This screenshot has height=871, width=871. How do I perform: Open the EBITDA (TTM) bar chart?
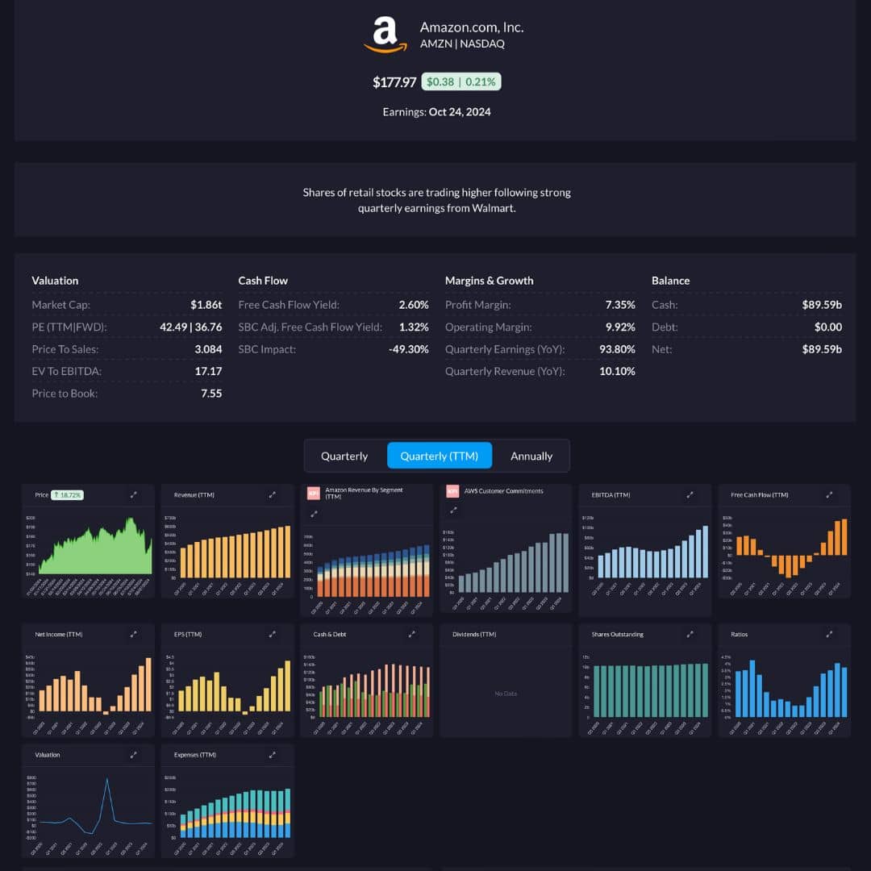tap(645, 555)
